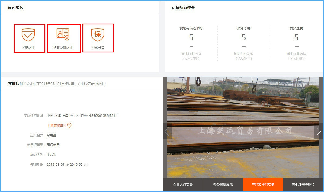Click the 实地认证 section title text
The image size is (324, 192).
click(x=16, y=84)
